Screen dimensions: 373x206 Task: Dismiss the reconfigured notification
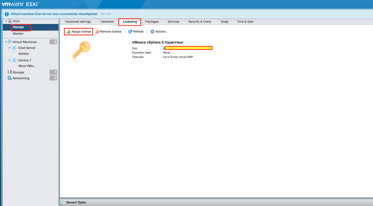(106, 14)
